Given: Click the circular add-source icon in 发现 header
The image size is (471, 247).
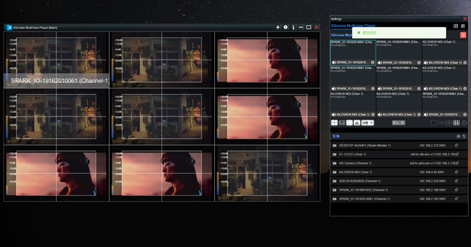Looking at the screenshot, I should 458,136.
